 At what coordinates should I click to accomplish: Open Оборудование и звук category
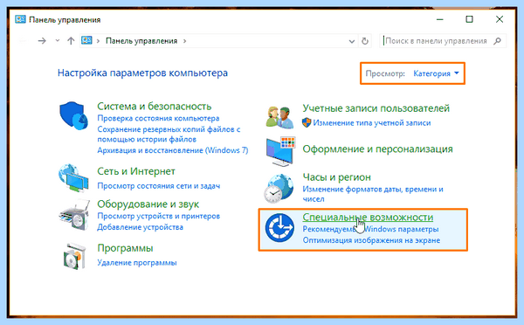(148, 204)
